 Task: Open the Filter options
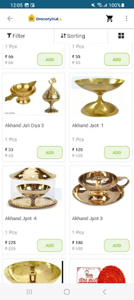[16, 36]
